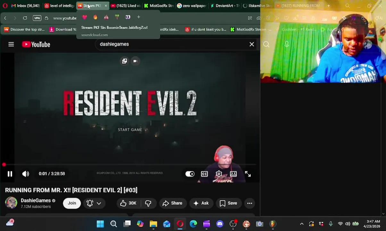Switch to the MistGodRx Stream tab

pos(159,6)
